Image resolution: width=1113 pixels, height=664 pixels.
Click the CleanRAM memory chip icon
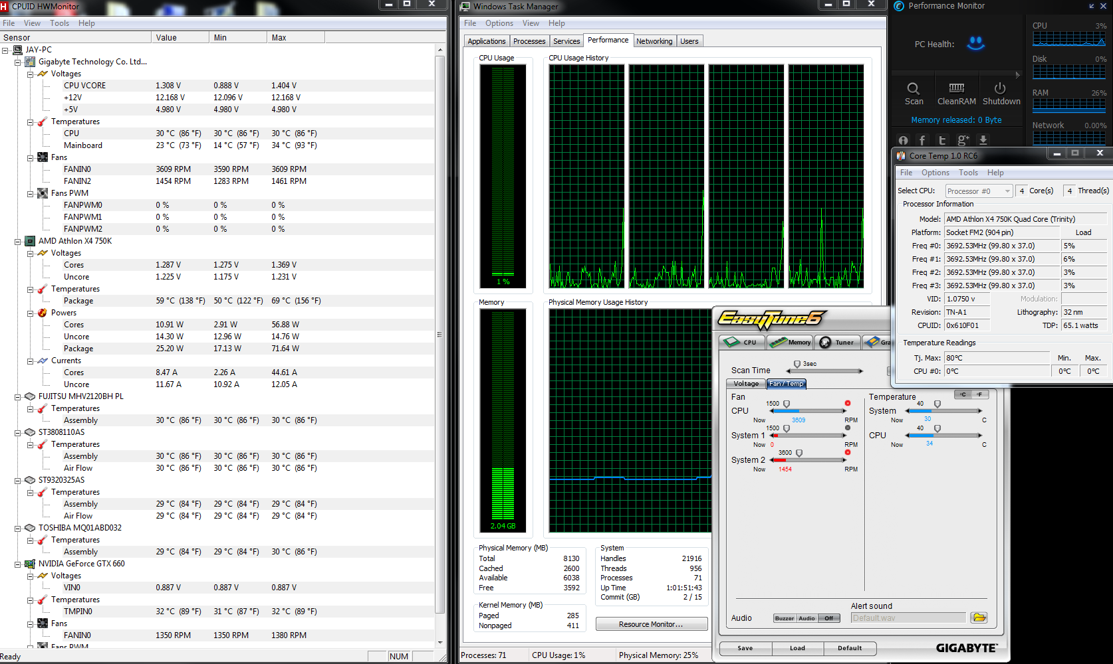click(x=957, y=88)
